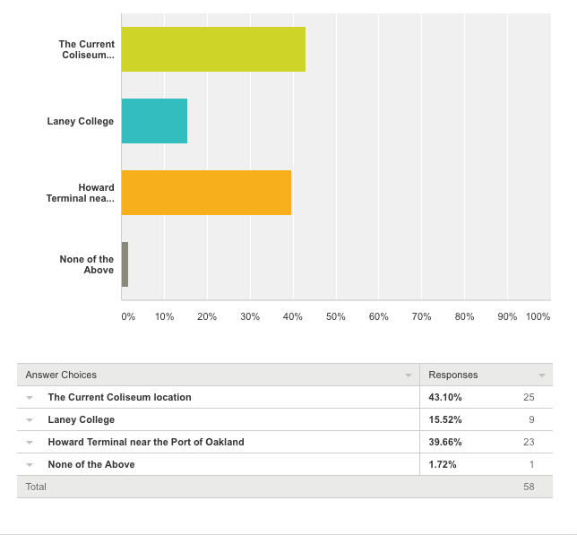Click the yellow-green Current Coliseum bar
The height and width of the screenshot is (535, 577).
213,49
